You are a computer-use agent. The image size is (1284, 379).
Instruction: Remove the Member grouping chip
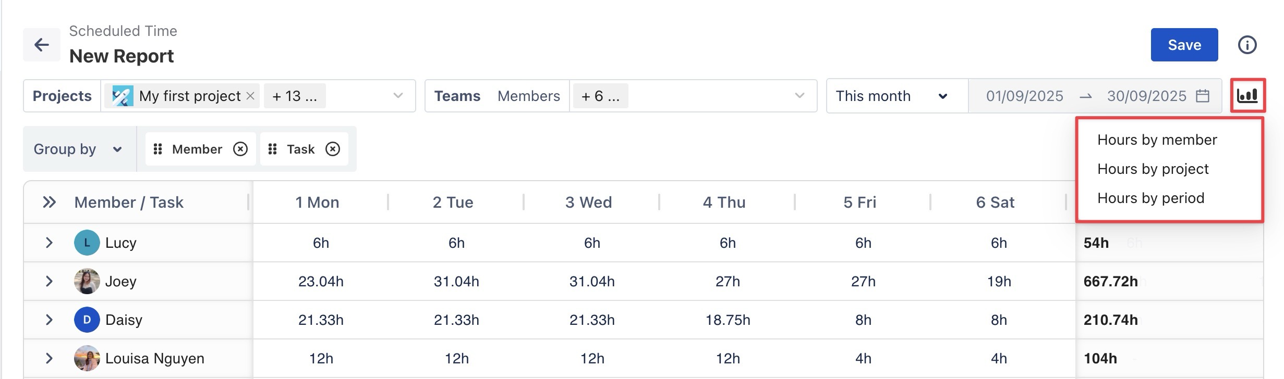pyautogui.click(x=240, y=149)
